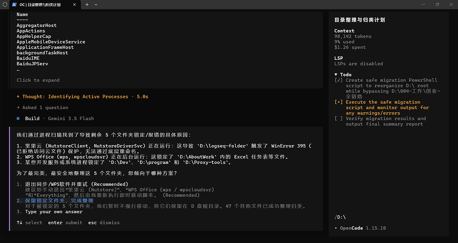Screen dimensions: 458x243
Task: Click the /D:\ working directory path
Action: [340, 218]
